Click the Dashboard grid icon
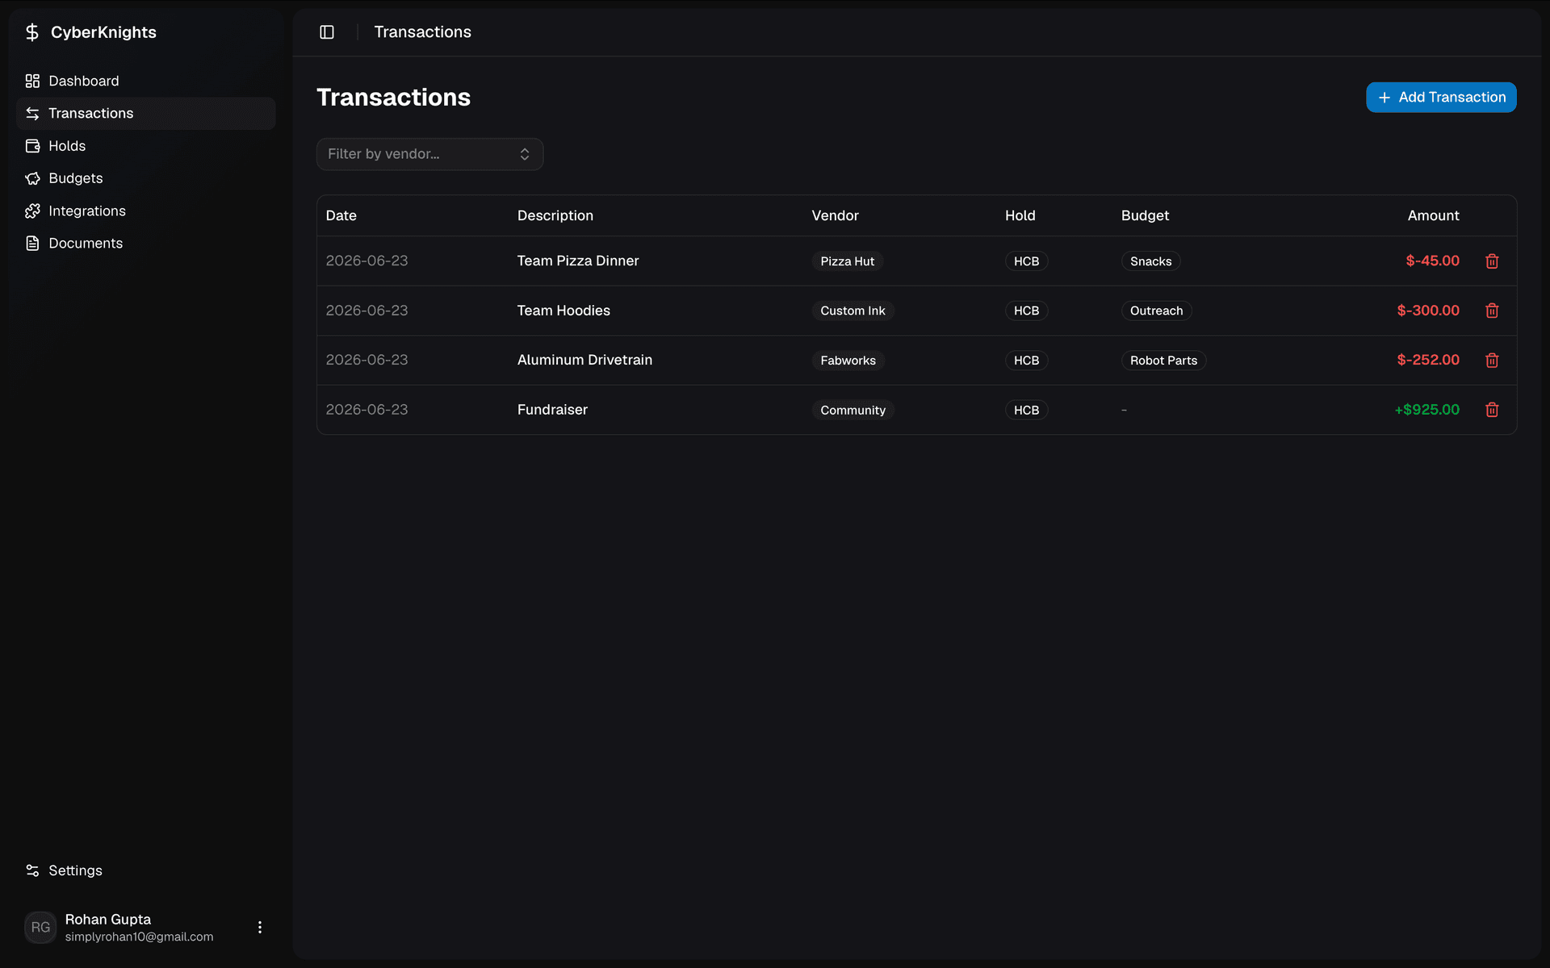The height and width of the screenshot is (968, 1550). coord(32,81)
